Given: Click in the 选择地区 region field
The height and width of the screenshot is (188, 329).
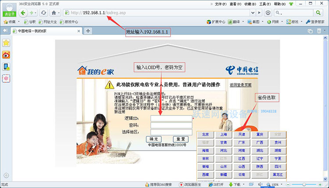Looking at the screenshot, I should click(172, 132).
